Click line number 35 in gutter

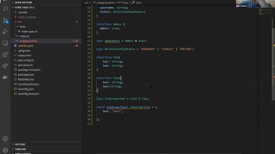pos(89,99)
